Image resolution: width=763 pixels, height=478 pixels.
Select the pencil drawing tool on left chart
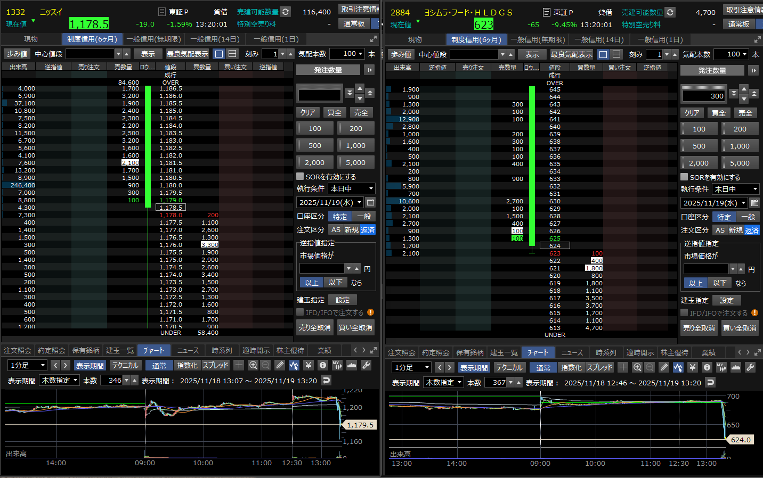coord(280,365)
